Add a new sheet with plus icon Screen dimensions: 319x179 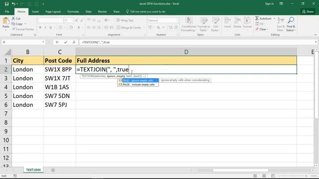(53, 170)
